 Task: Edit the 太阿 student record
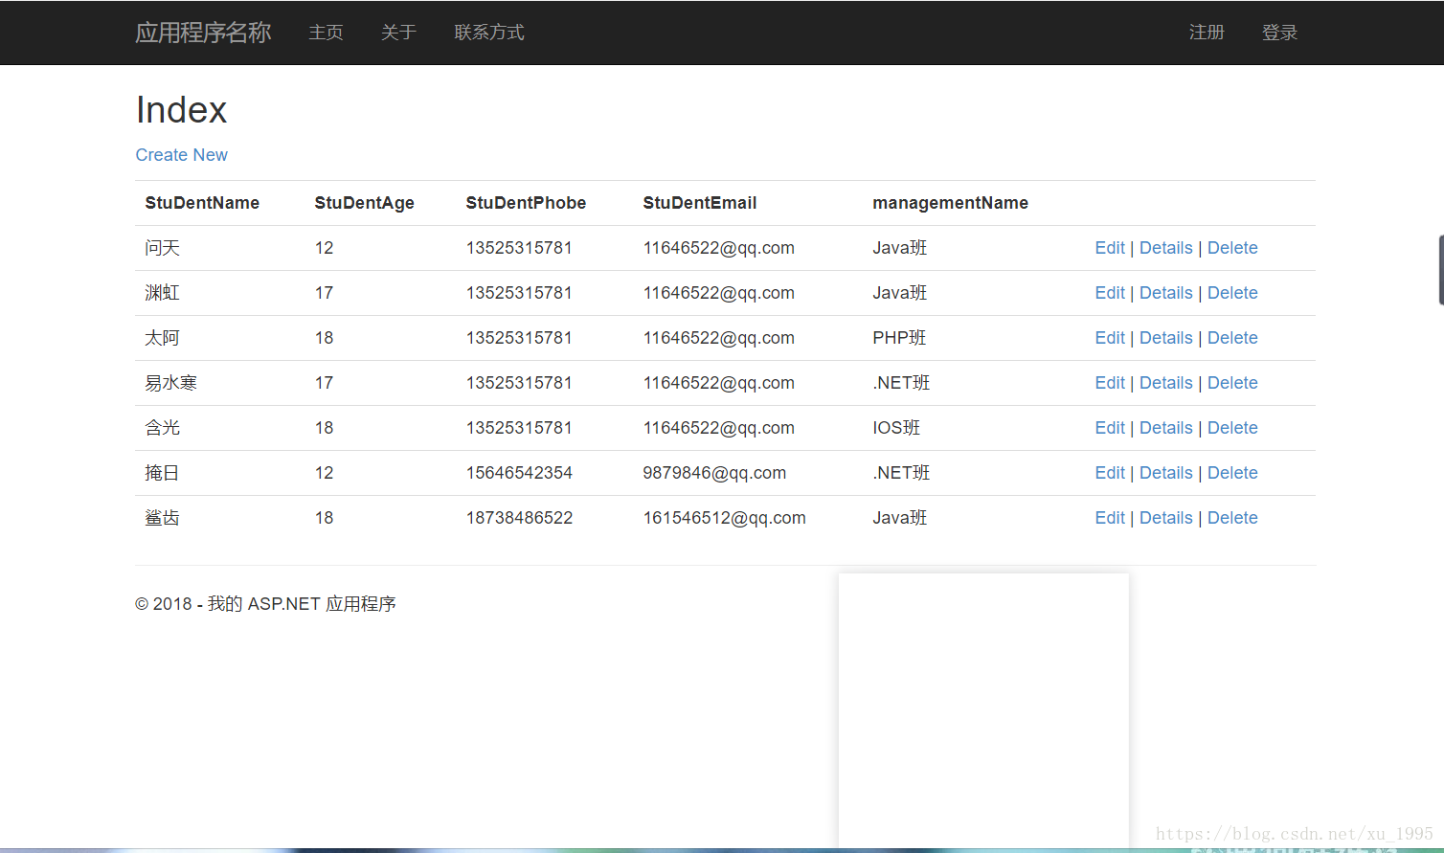(x=1110, y=338)
